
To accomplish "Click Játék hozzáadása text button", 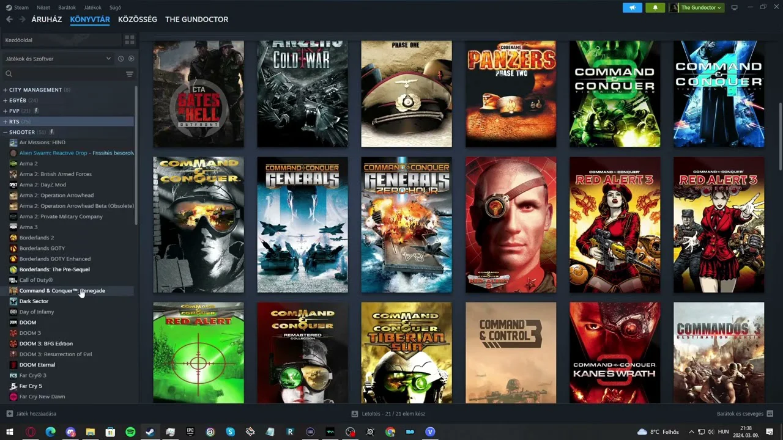I will click(x=36, y=414).
